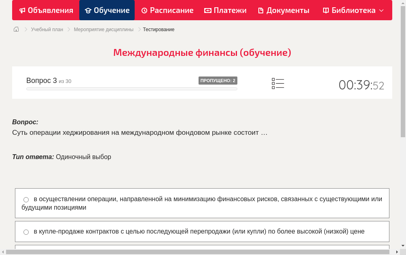406x255 pixels.
Task: Click the graduation cap icon on Обучение
Action: [x=88, y=11]
